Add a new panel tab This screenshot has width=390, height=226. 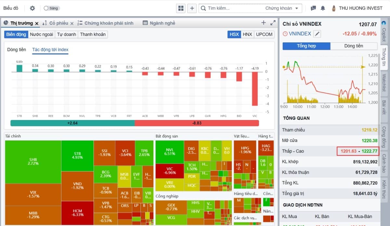[264, 23]
